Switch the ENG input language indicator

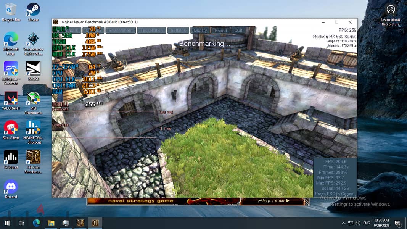pyautogui.click(x=367, y=223)
